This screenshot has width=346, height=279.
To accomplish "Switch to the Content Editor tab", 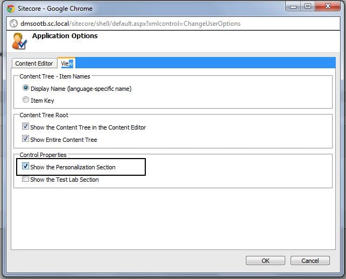I will 34,63.
